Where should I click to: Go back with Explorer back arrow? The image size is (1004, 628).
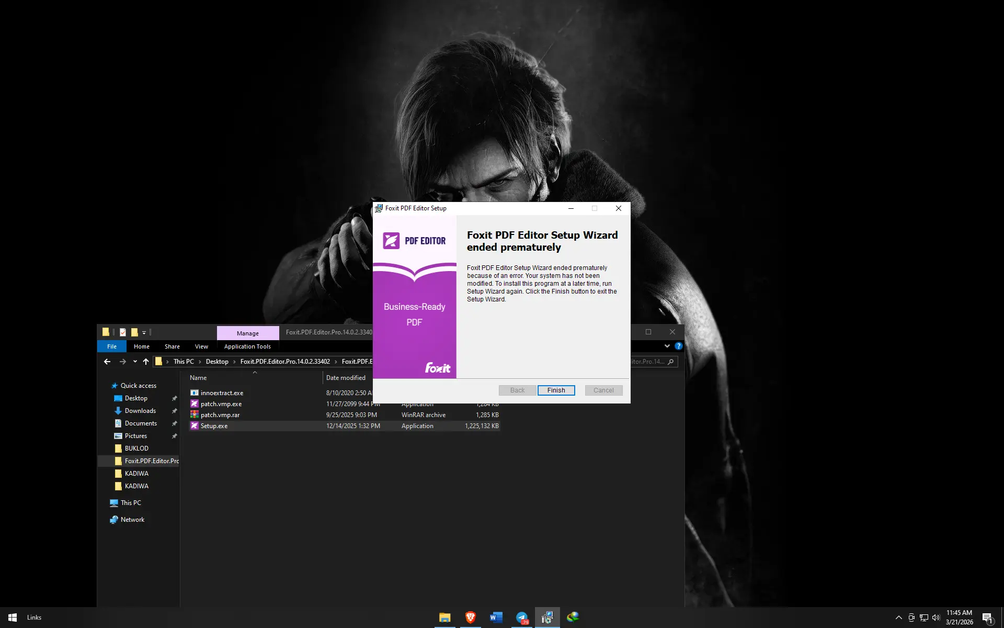point(107,362)
